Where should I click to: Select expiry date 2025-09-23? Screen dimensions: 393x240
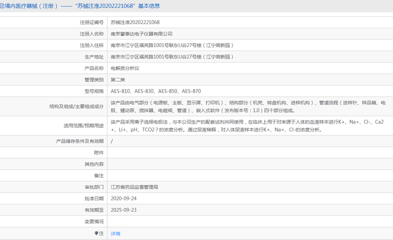123,210
